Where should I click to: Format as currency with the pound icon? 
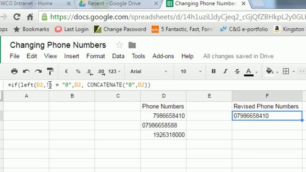66,71
